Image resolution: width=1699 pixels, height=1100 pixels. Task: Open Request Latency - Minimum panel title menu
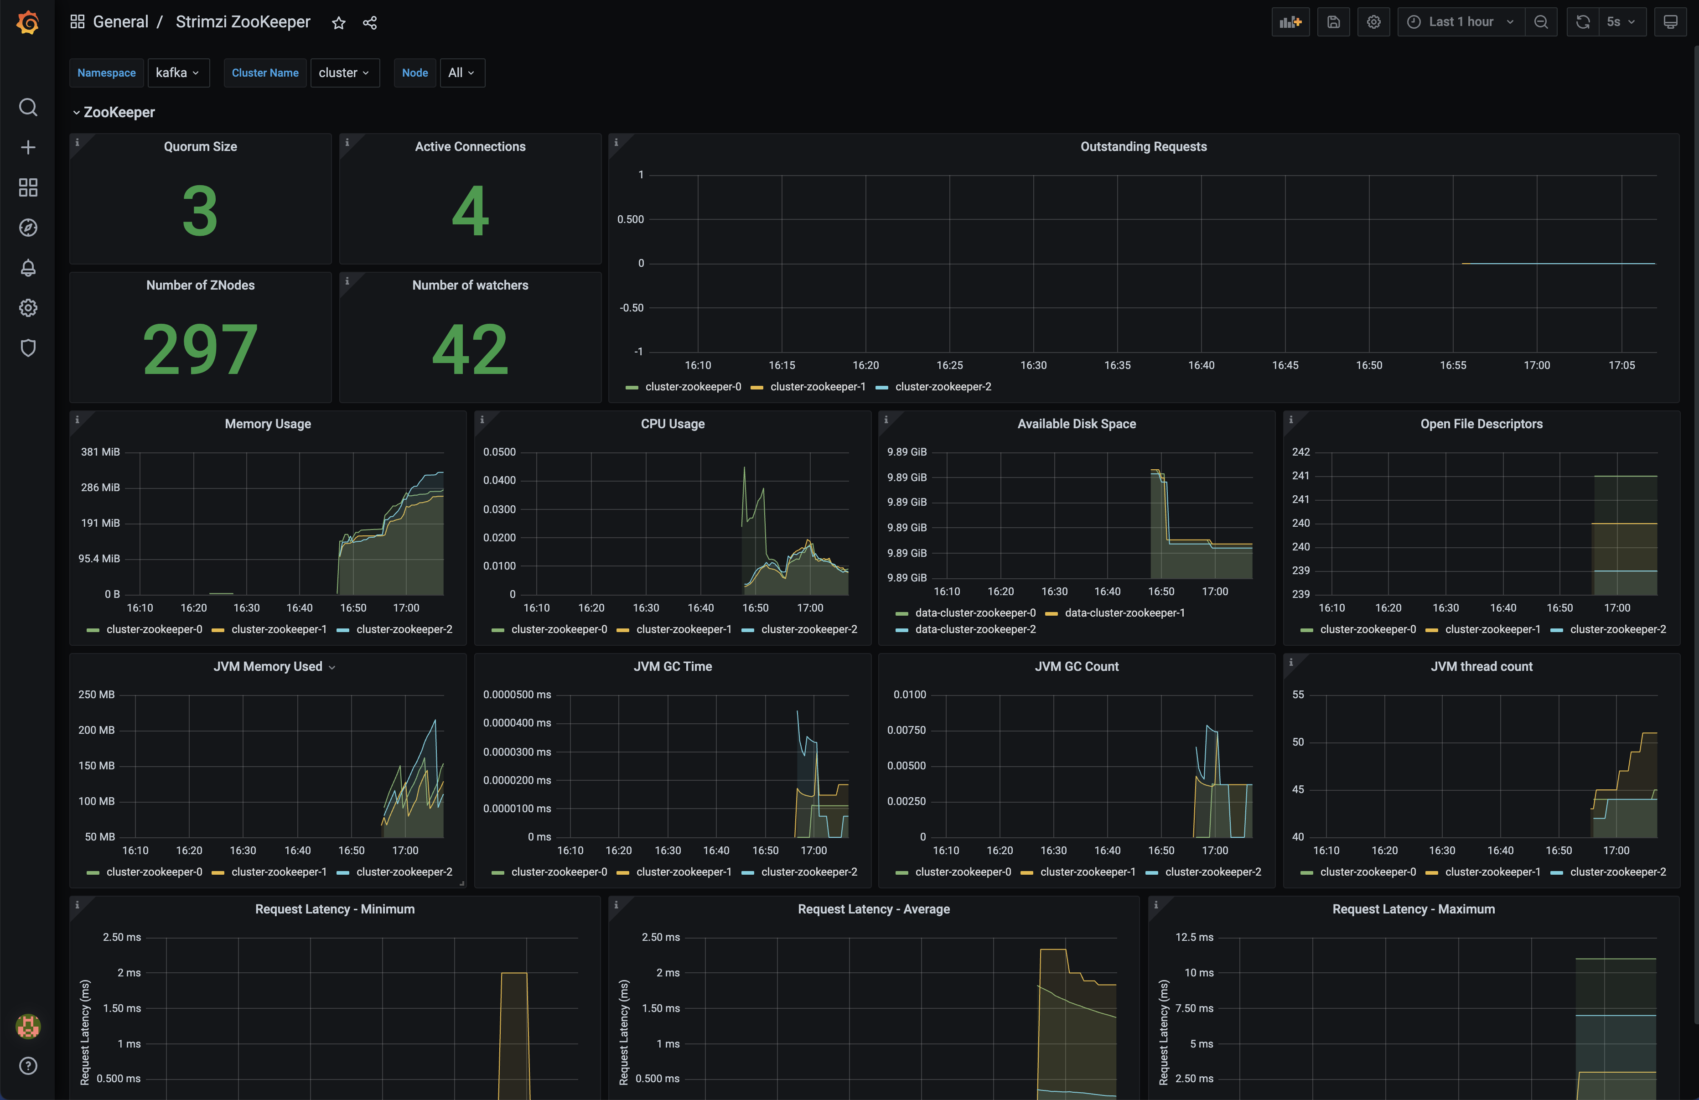[335, 909]
